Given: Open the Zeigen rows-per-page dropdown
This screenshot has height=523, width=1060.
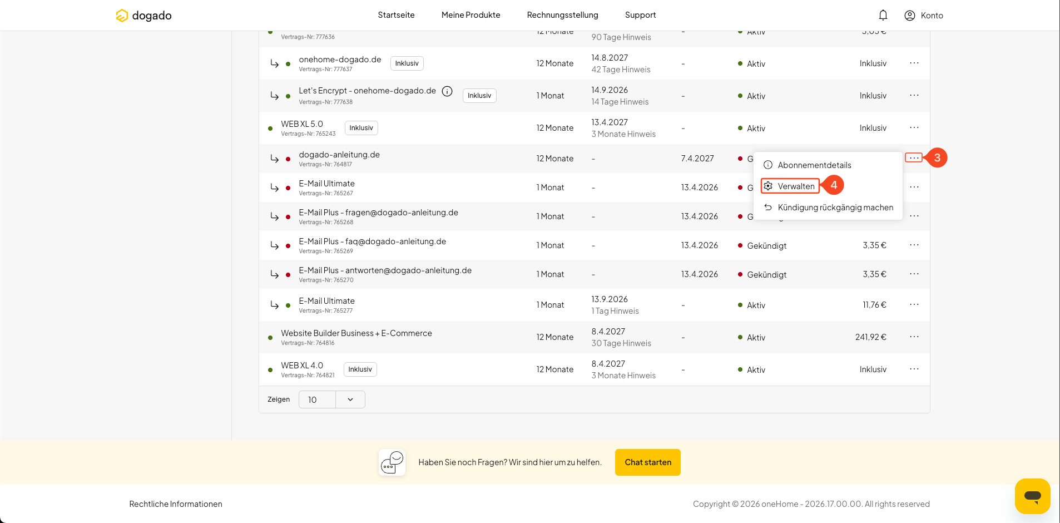Looking at the screenshot, I should click(x=331, y=399).
